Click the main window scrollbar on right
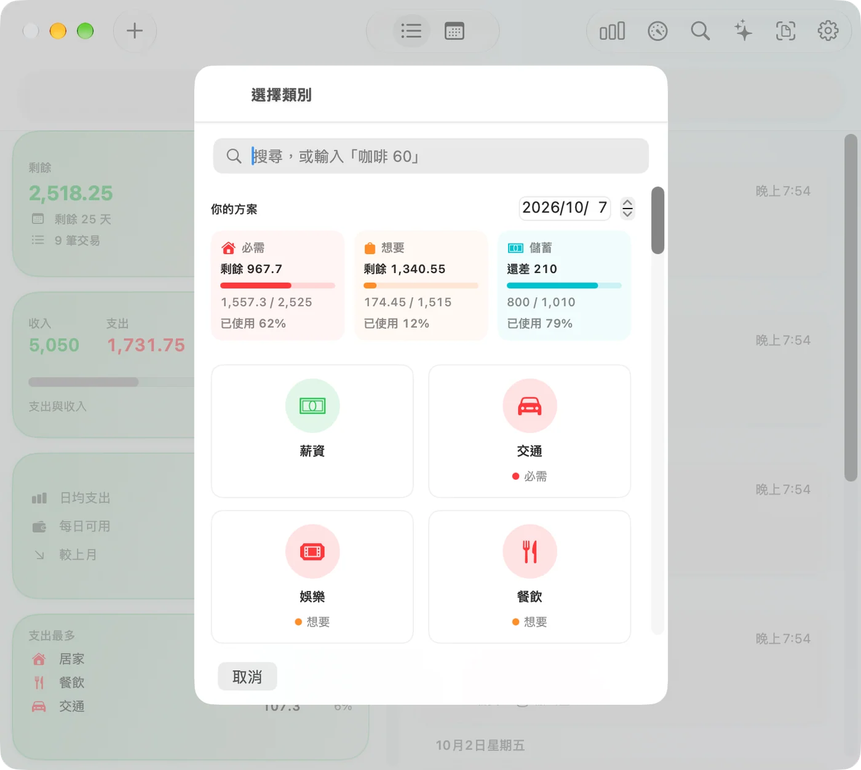Viewport: 861px width, 770px height. pyautogui.click(x=851, y=308)
